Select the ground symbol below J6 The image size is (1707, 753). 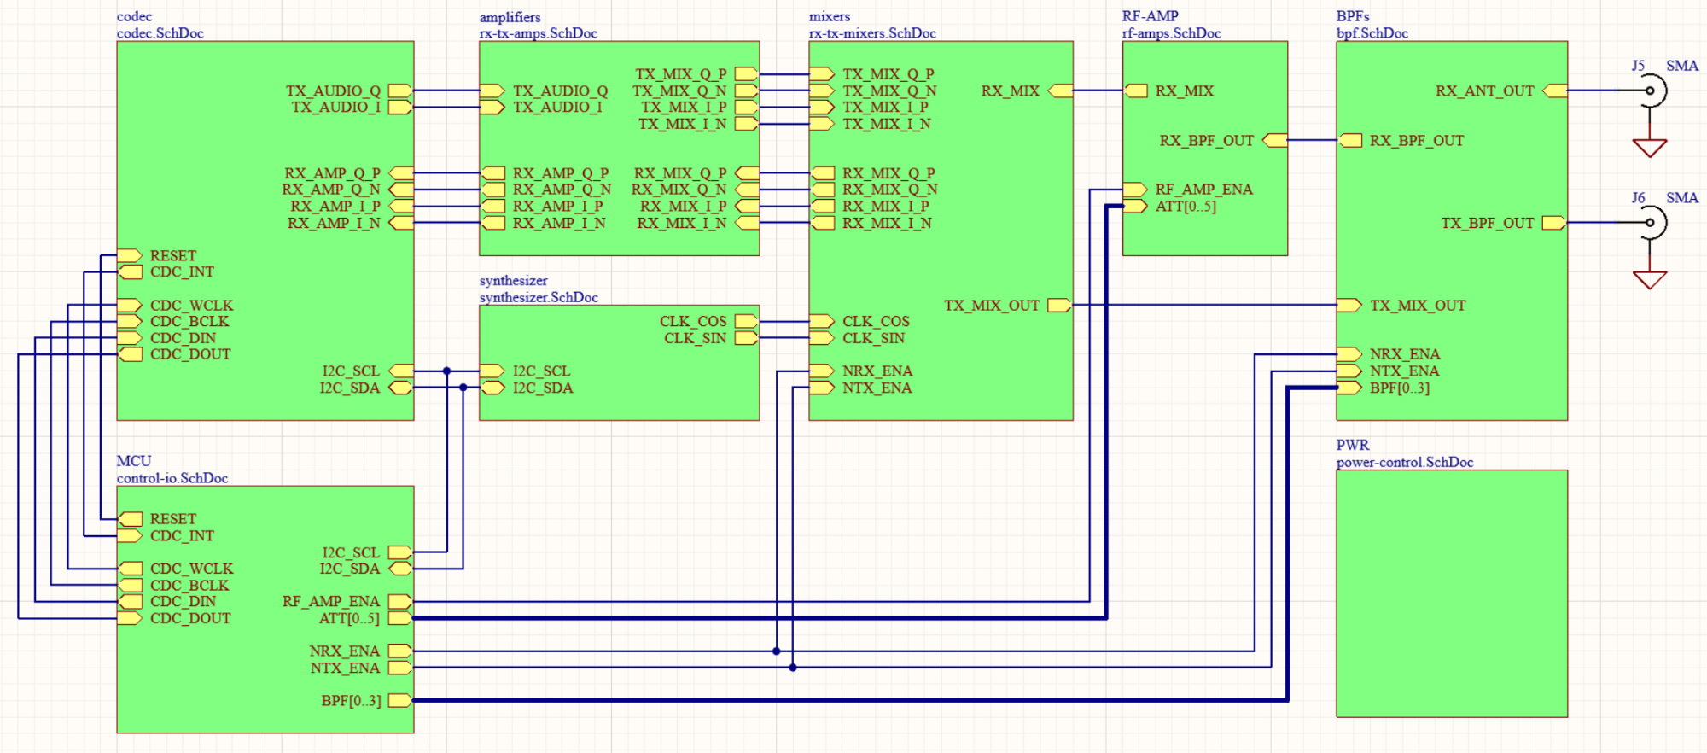coord(1649,279)
